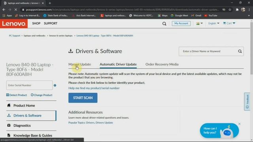Go back in browser history
Screen dimensions: 253x142
tap(4, 9)
